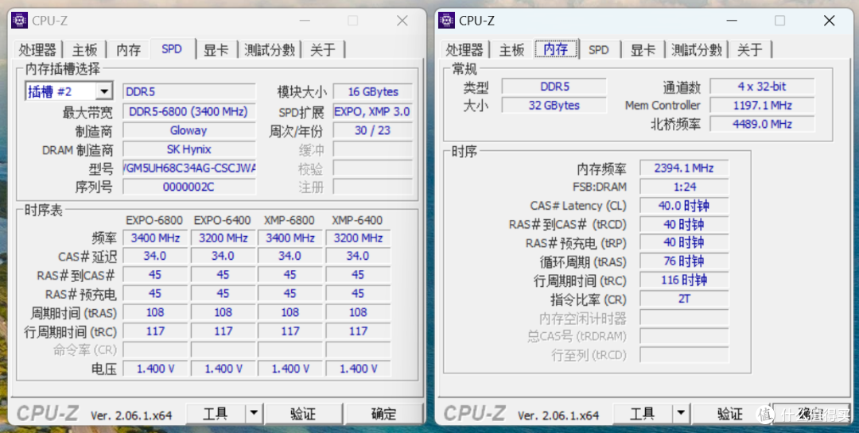This screenshot has width=859, height=433.
Task: Expand 工具 dropdown arrow in right window
Action: click(680, 413)
